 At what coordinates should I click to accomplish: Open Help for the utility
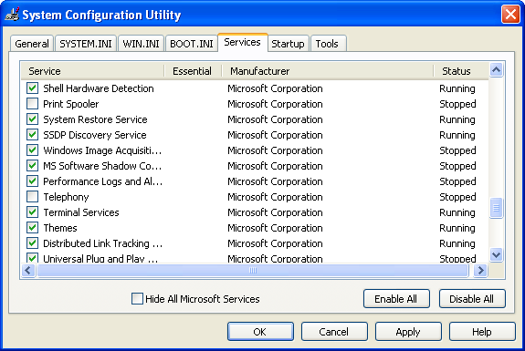(482, 331)
